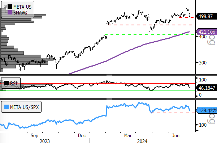Image resolution: width=217 pixels, height=143 pixels.
Task: Grab the divider handle between price and RSI panels
Action: click(109, 75)
